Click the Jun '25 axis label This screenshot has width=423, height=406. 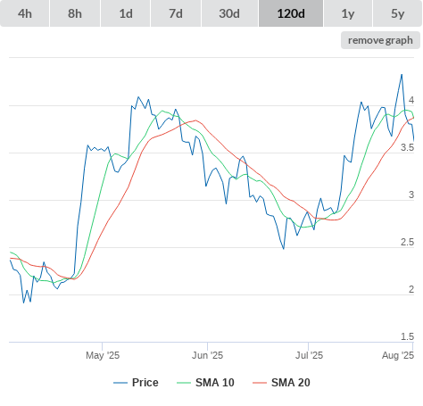tap(207, 355)
